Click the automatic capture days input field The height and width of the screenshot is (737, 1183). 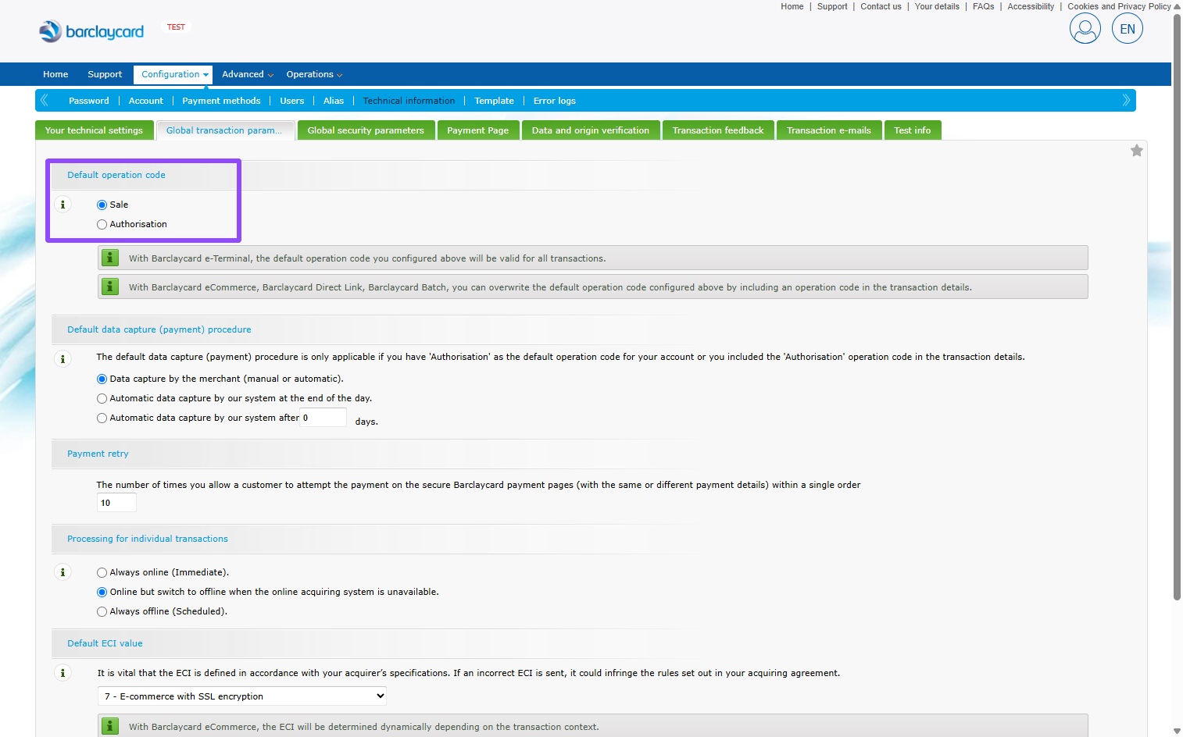click(323, 418)
